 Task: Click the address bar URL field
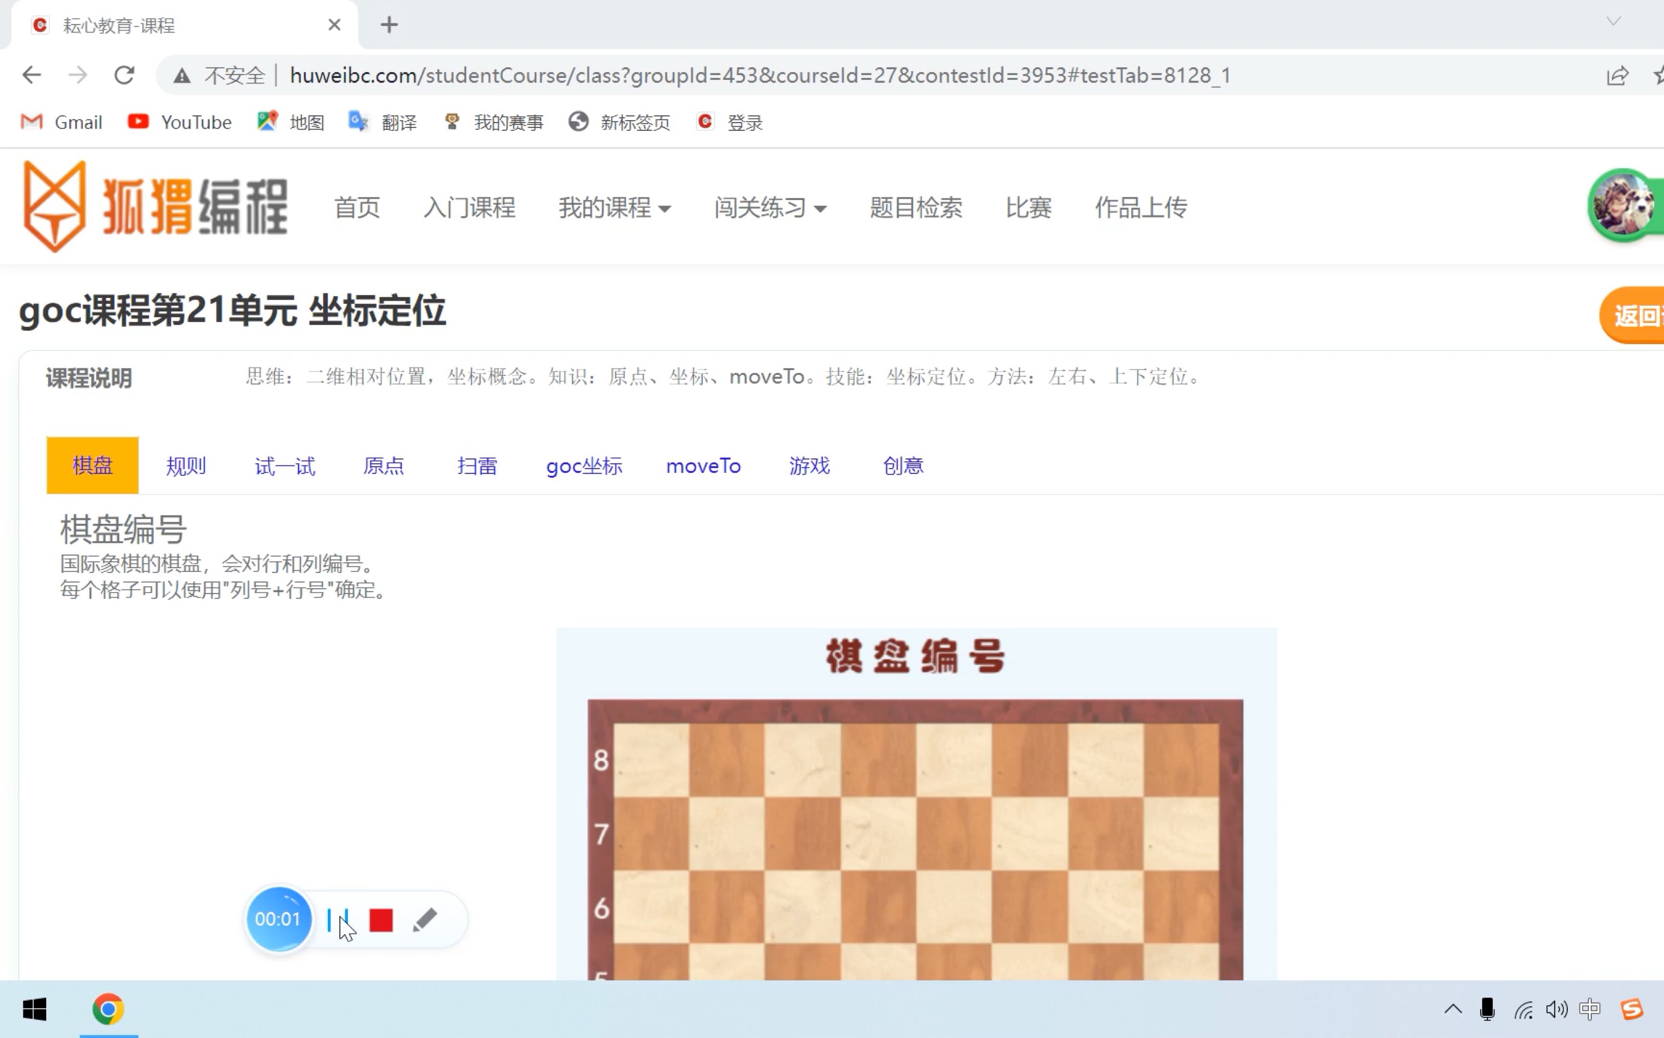(759, 76)
